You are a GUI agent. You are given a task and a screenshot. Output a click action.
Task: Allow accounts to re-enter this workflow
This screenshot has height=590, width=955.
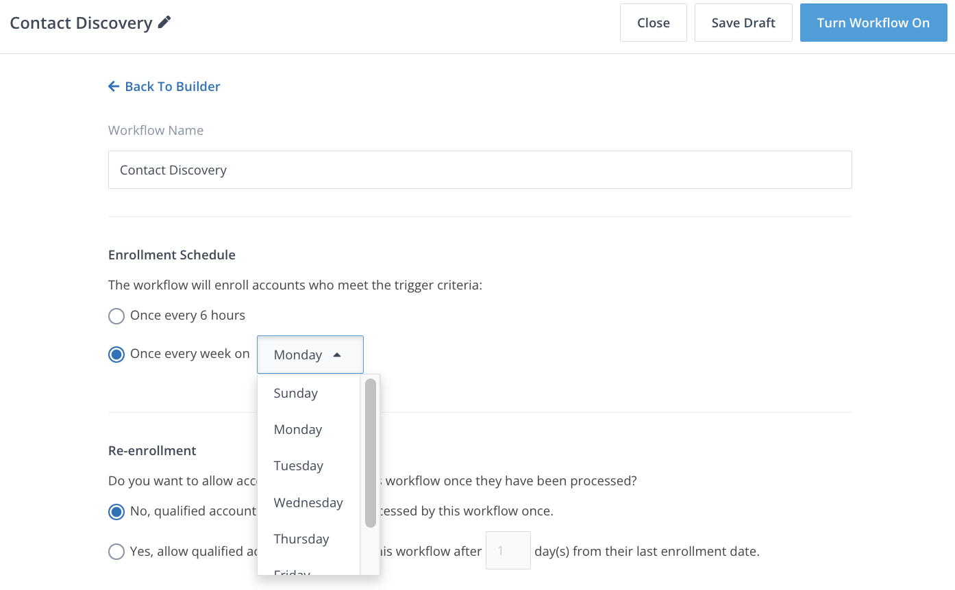tap(116, 551)
